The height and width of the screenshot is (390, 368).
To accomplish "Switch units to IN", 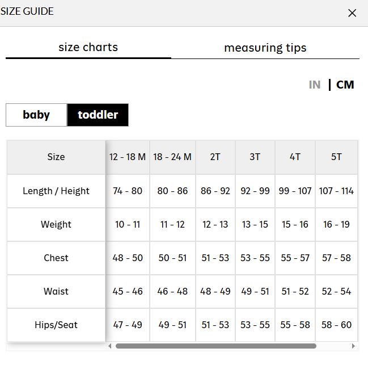I will point(315,85).
